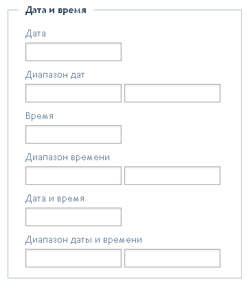Click empty space right of Время input
This screenshot has width=250, height=286.
(181, 134)
